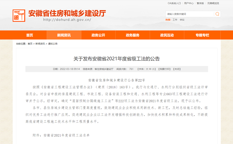The width and height of the screenshot is (233, 144).
Task: Expand the 政务公开 menu
Action: [x=98, y=35]
